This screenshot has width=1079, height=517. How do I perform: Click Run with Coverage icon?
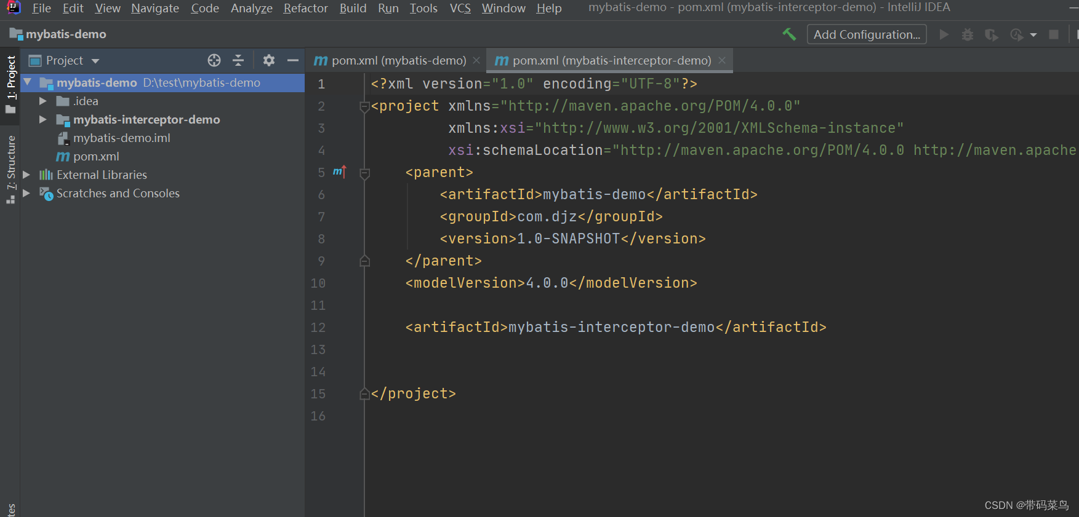991,34
